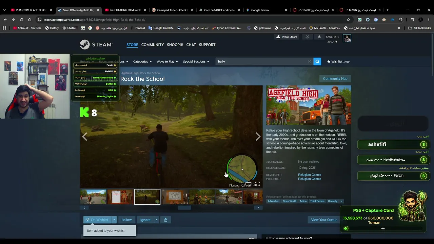434x244 pixels.
Task: Open the CHAT menu item
Action: pyautogui.click(x=191, y=45)
